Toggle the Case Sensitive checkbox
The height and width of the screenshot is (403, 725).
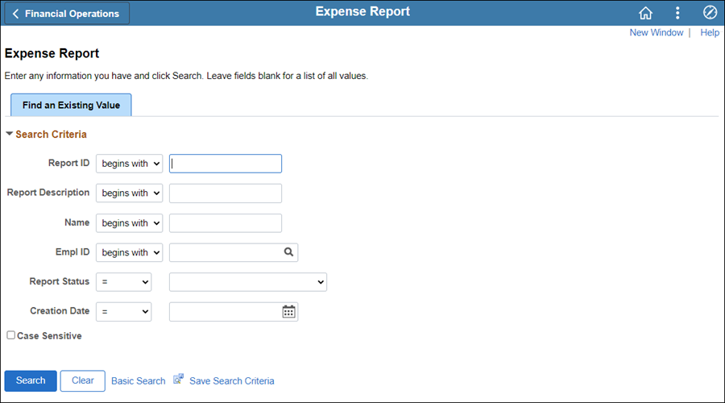pos(10,335)
